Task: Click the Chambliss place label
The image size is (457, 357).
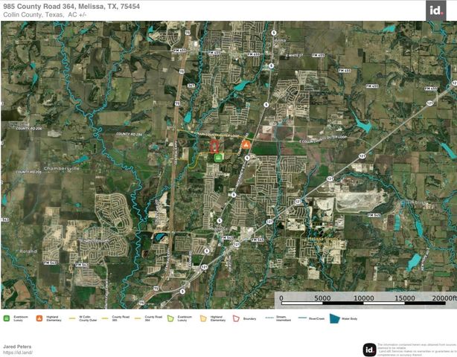Action: click(413, 202)
